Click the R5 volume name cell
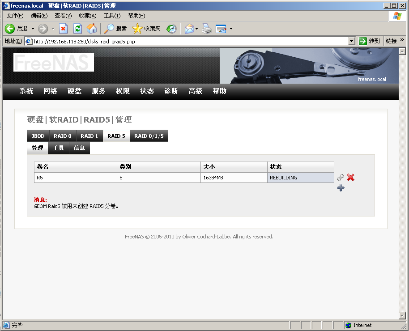The image size is (409, 331). tap(75, 178)
